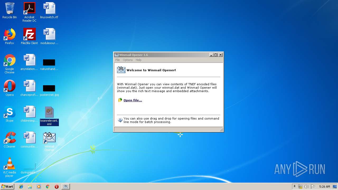Open volume control tray icon

click(307, 187)
